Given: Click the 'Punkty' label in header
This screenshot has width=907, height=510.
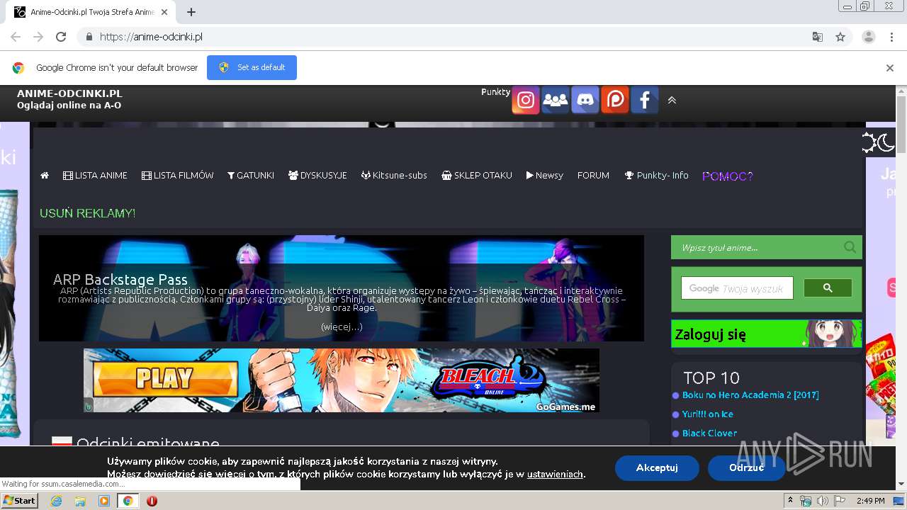Looking at the screenshot, I should (x=495, y=92).
